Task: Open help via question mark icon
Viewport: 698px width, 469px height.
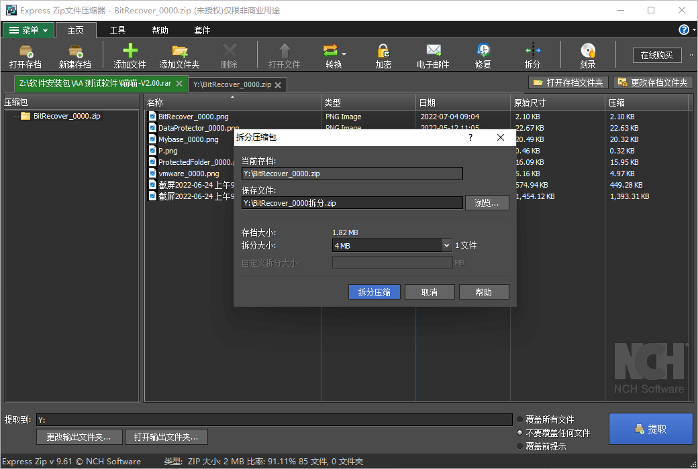Action: coord(683,29)
